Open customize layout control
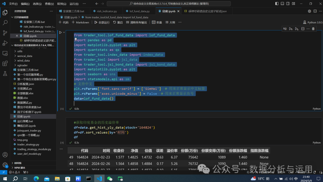 tap(294, 4)
